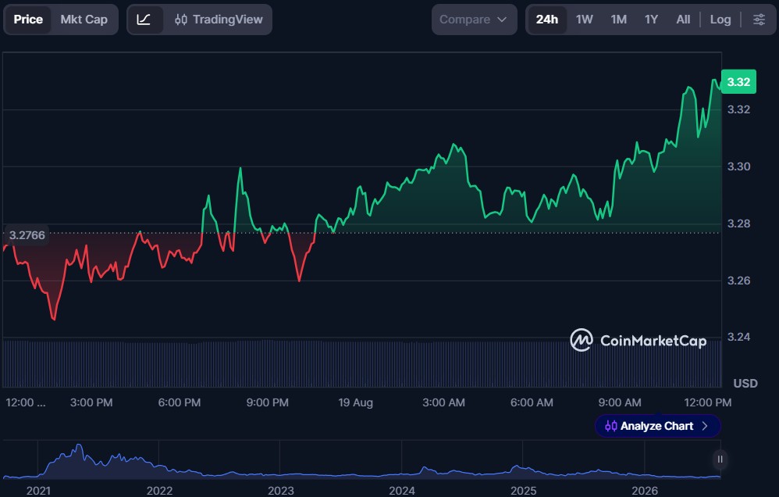Click the 3.2766 opening price label

(x=27, y=235)
